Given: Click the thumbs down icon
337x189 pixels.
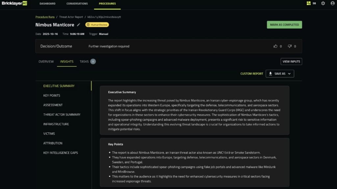Looking at the screenshot, I should tap(290, 46).
